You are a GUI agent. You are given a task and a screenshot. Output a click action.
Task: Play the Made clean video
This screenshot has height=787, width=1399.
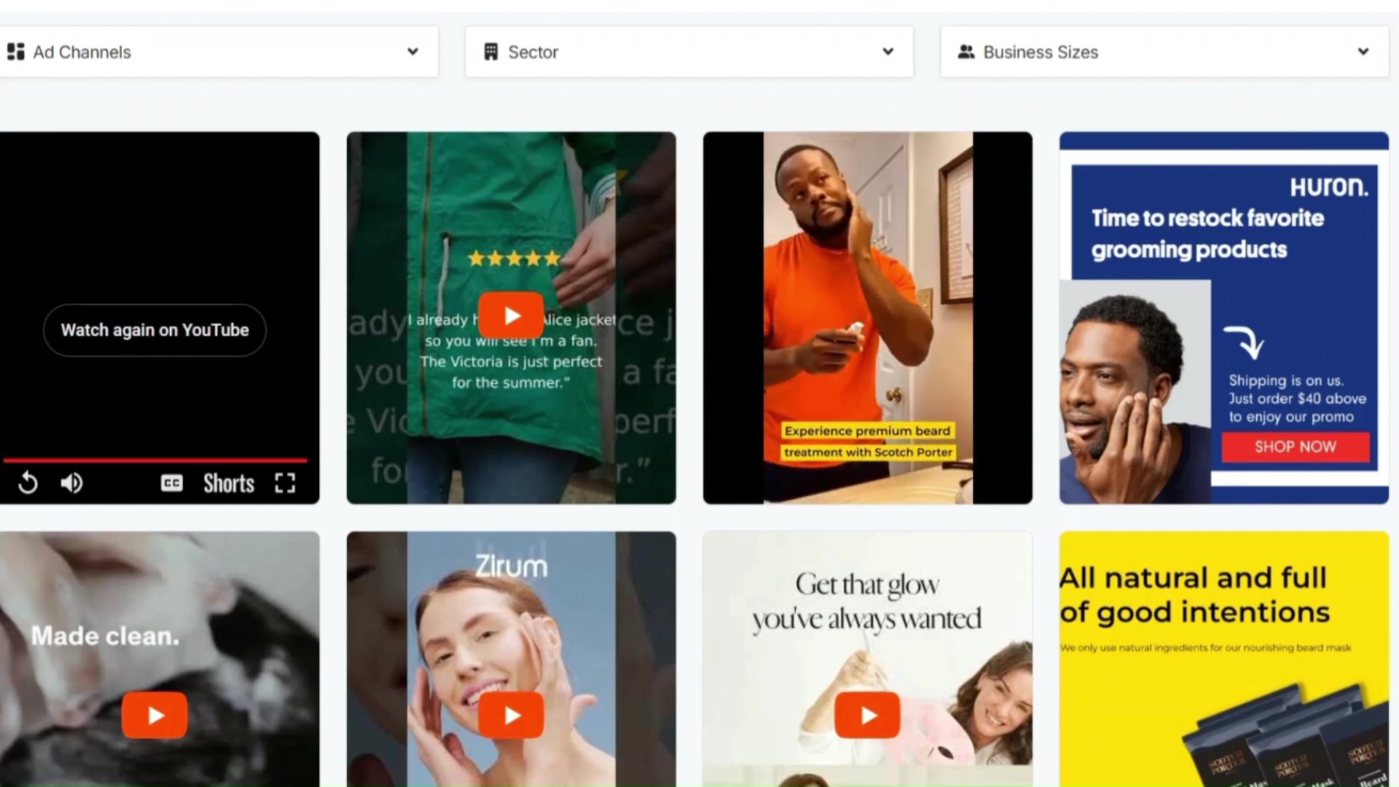[x=154, y=715]
